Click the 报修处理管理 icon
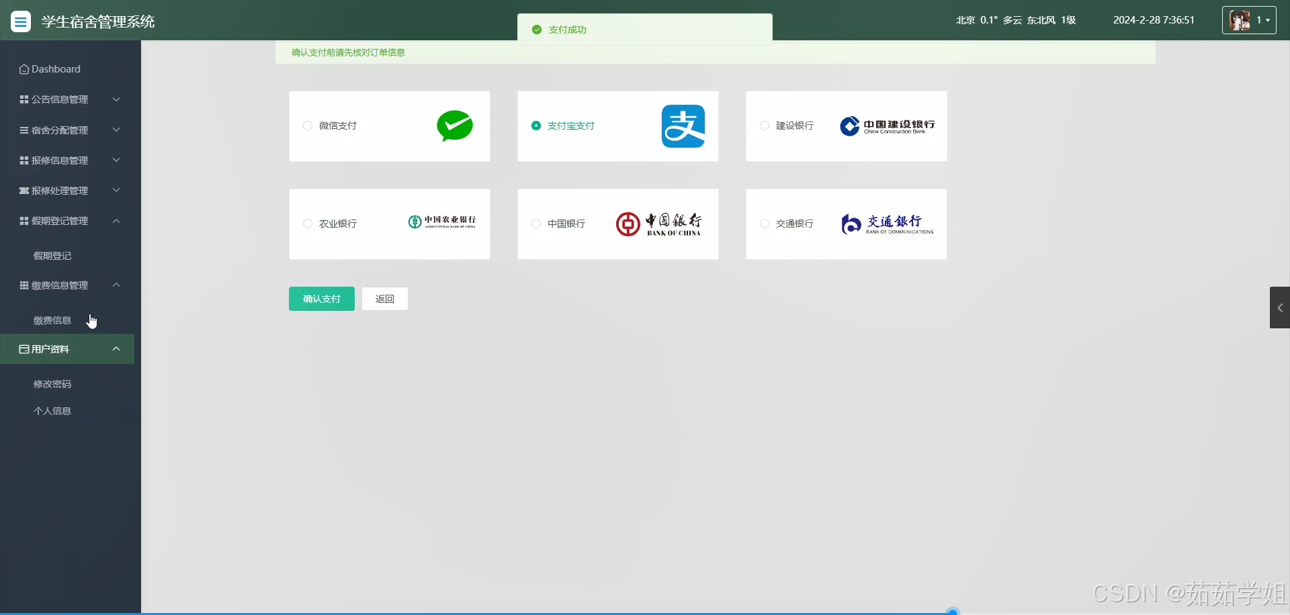Viewport: 1290px width, 615px height. pyautogui.click(x=24, y=191)
